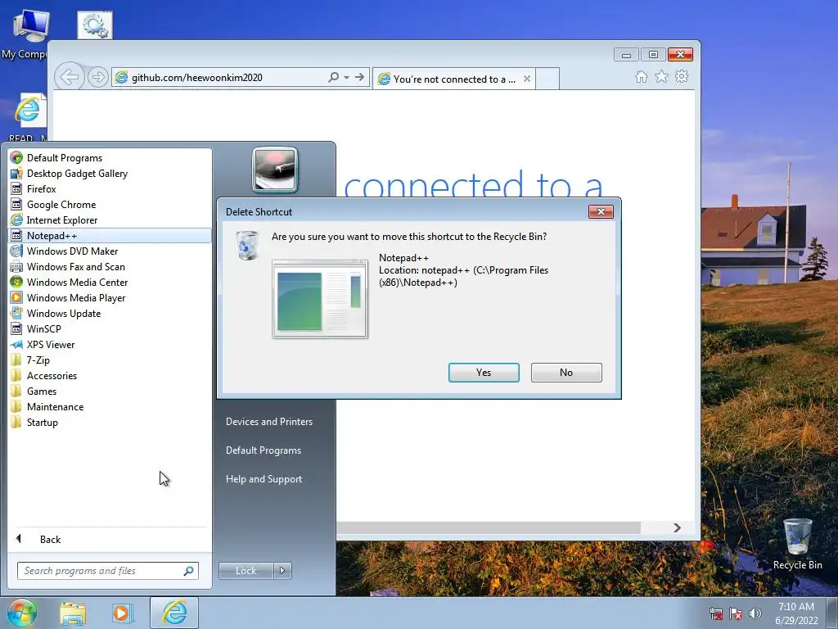Close the Delete Shortcut dialog
The width and height of the screenshot is (838, 629).
601,212
